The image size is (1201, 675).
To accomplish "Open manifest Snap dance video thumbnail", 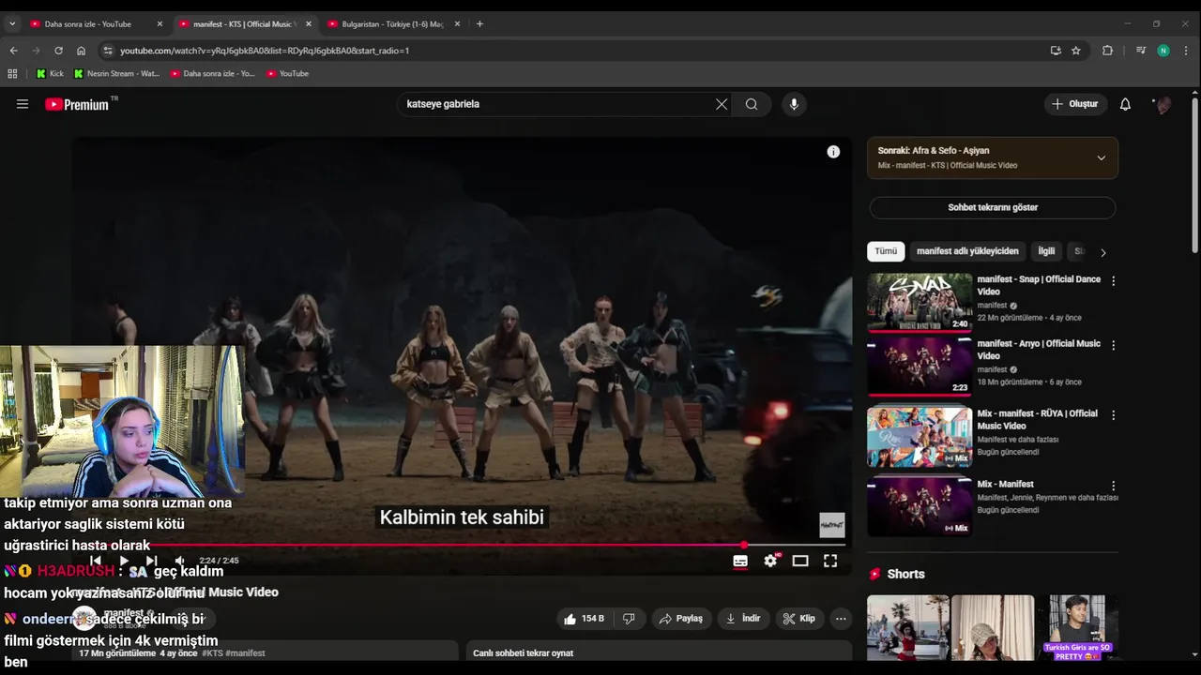I will pos(920,302).
